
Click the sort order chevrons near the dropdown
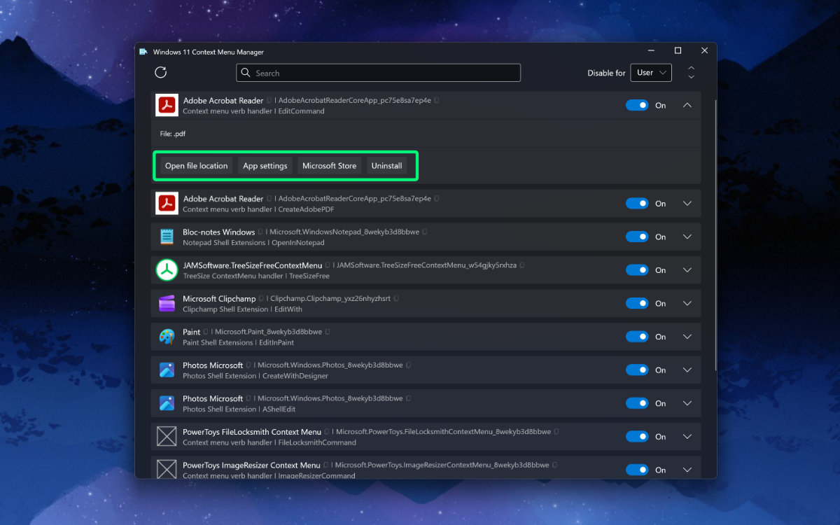(x=691, y=72)
